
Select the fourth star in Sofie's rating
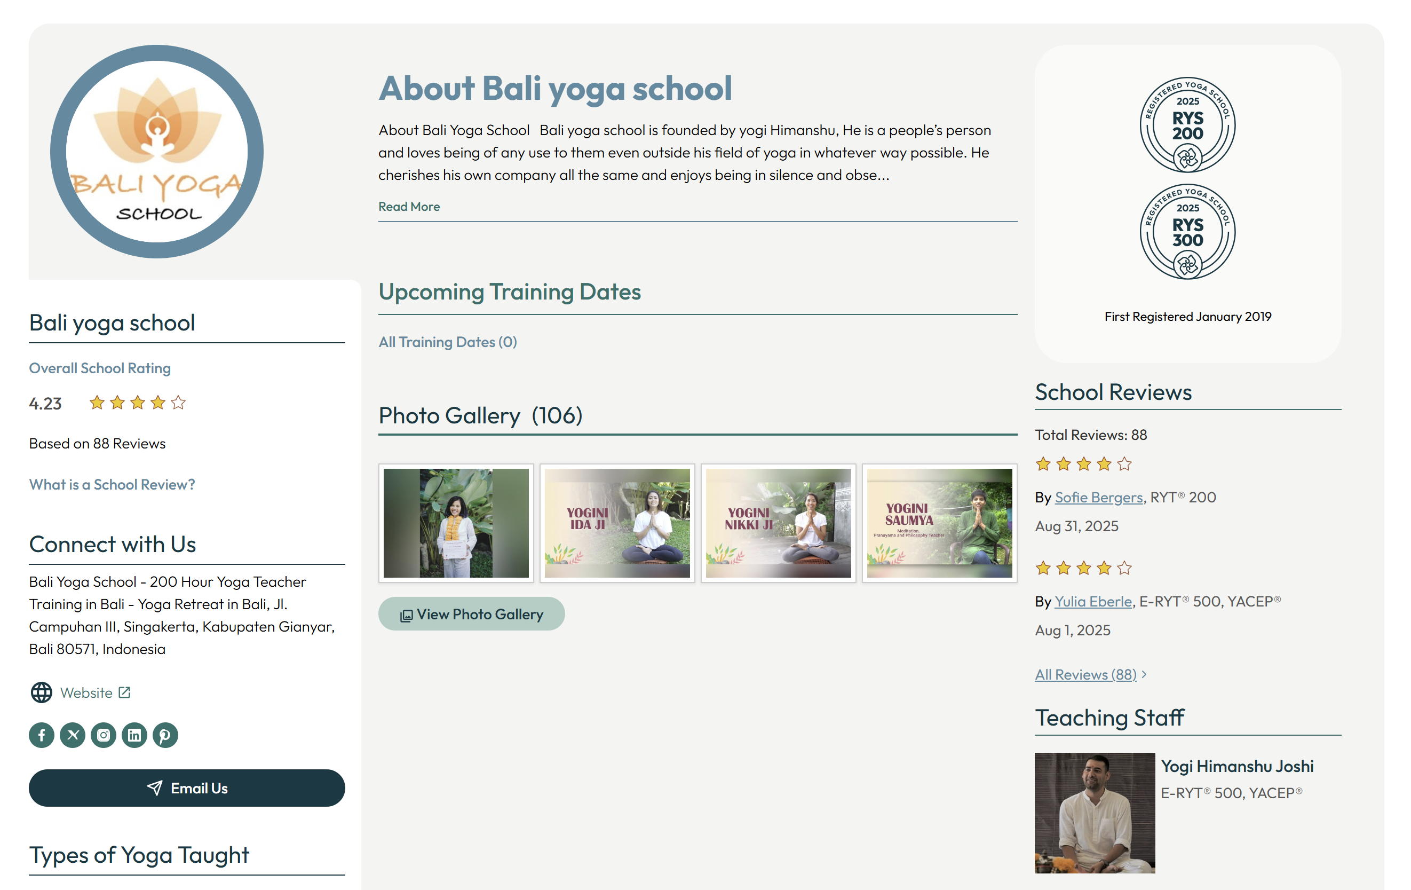(1104, 464)
